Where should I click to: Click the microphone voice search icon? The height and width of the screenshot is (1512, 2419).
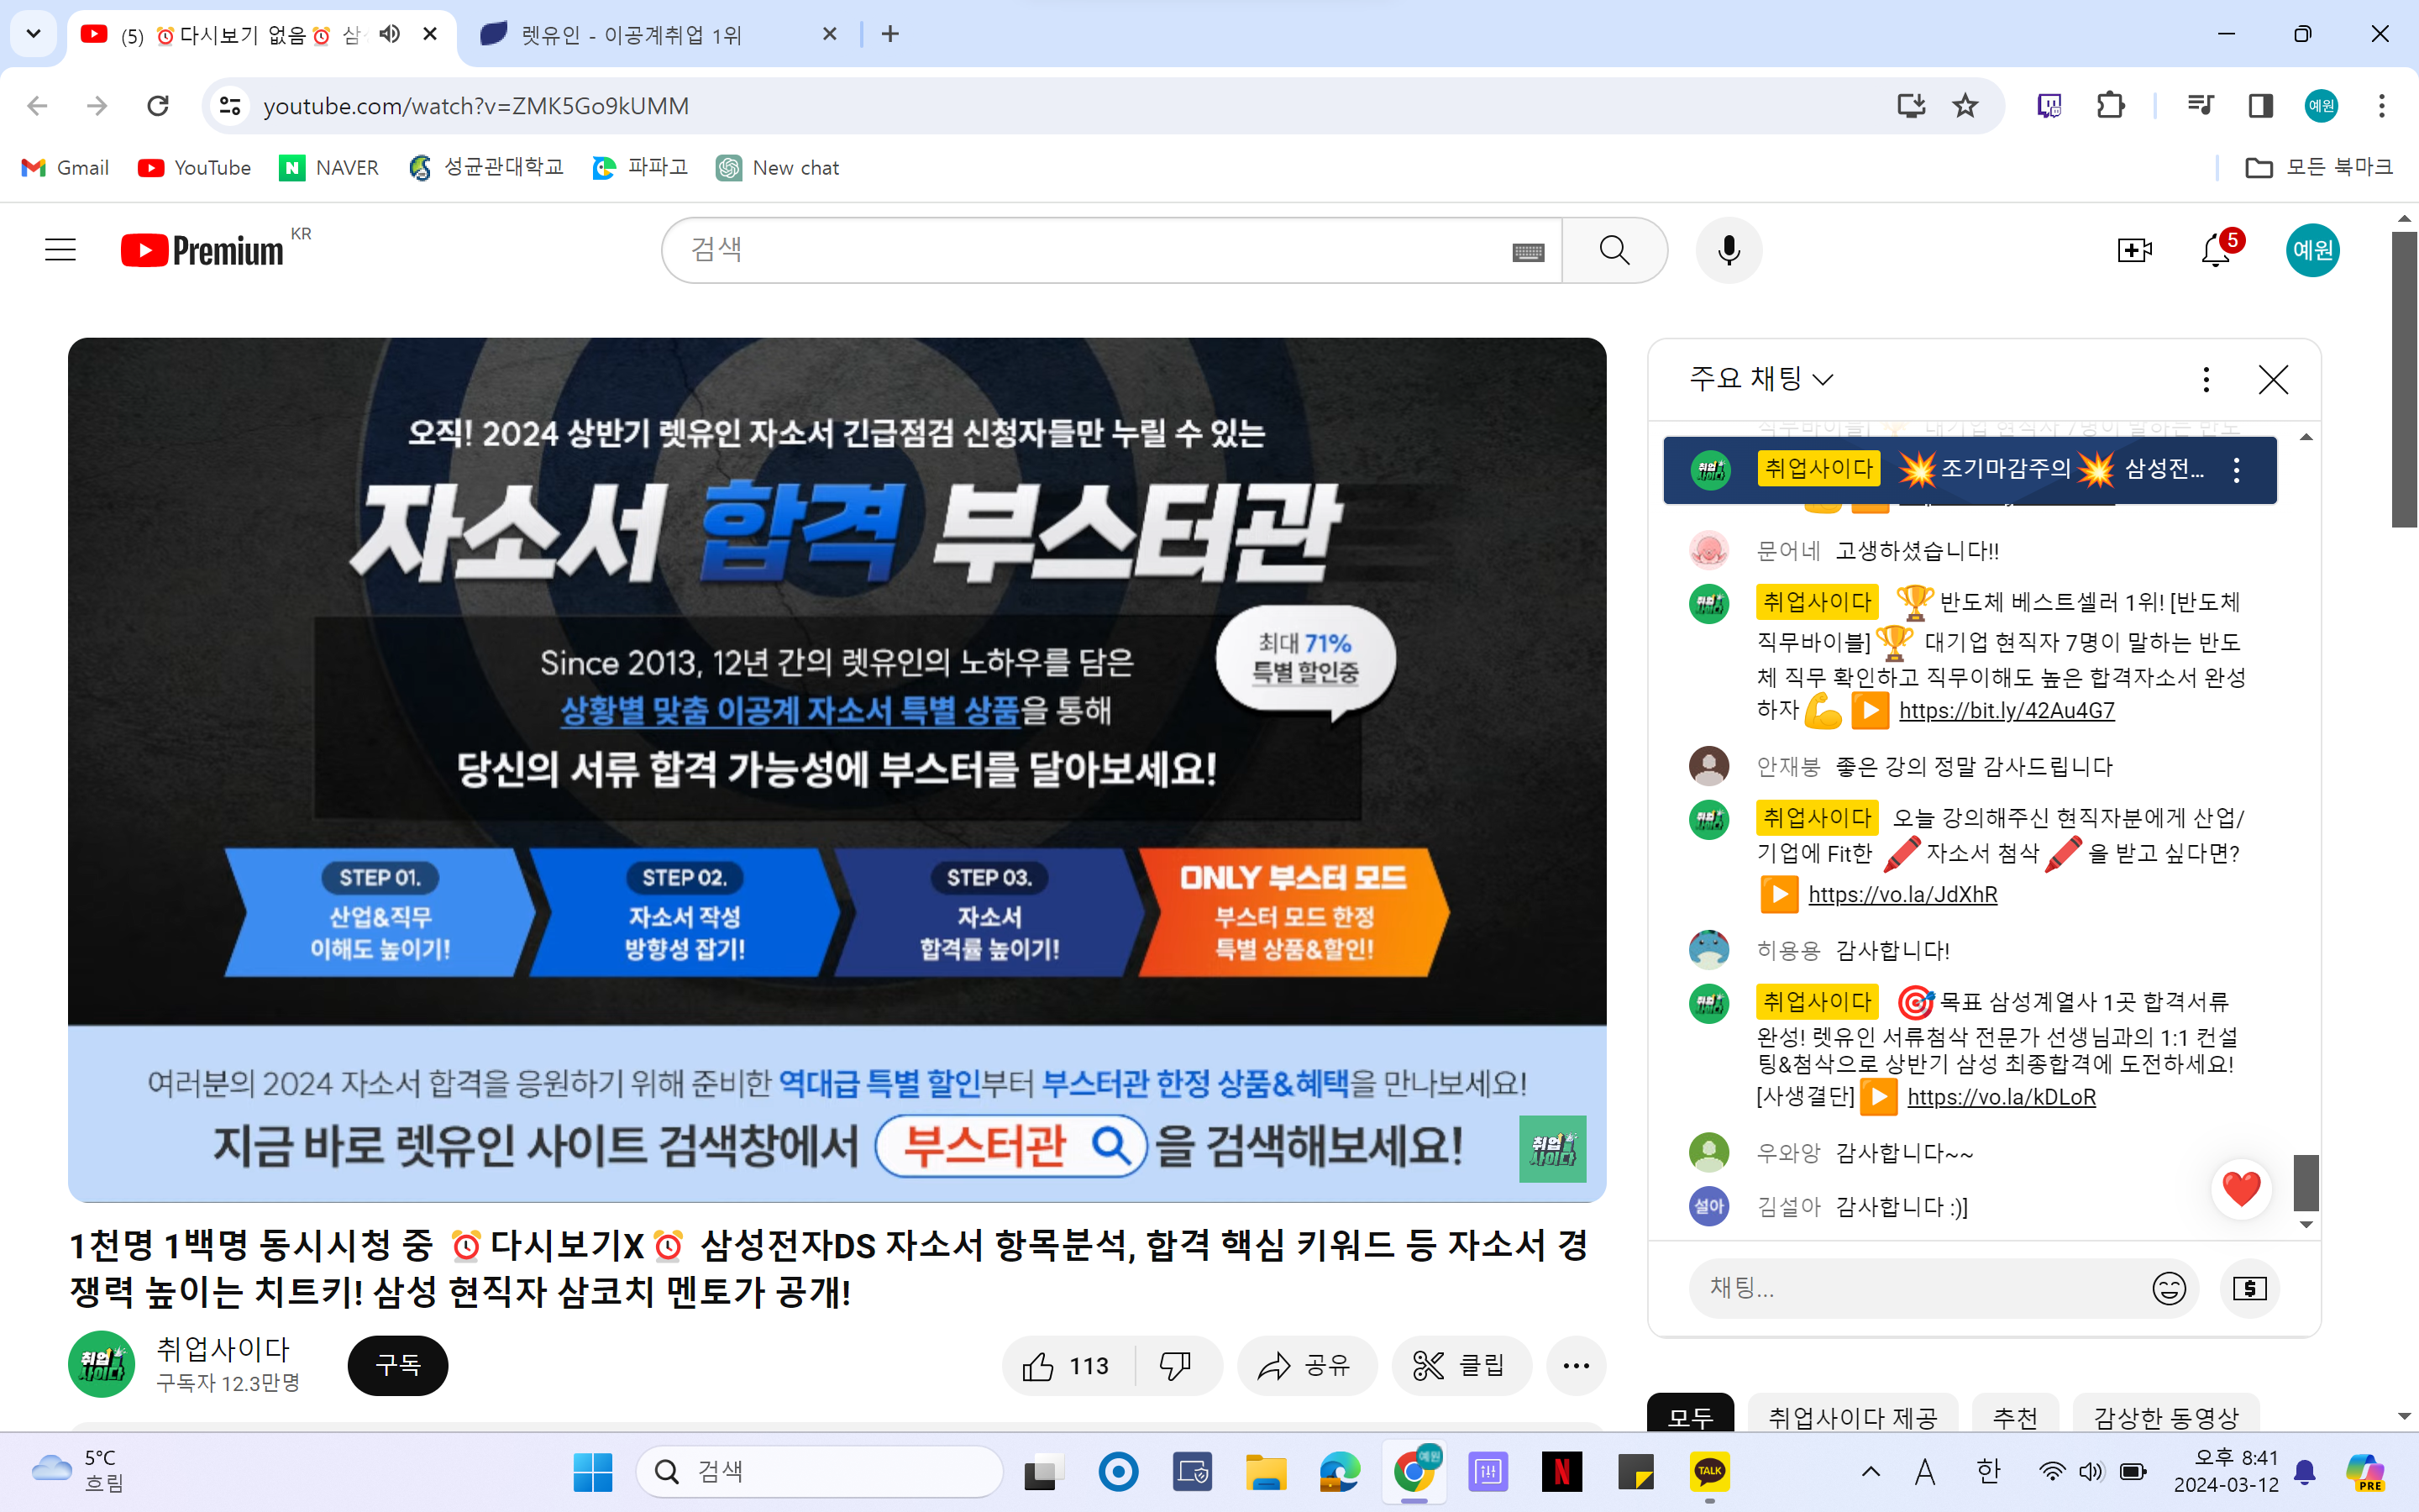coord(1729,250)
